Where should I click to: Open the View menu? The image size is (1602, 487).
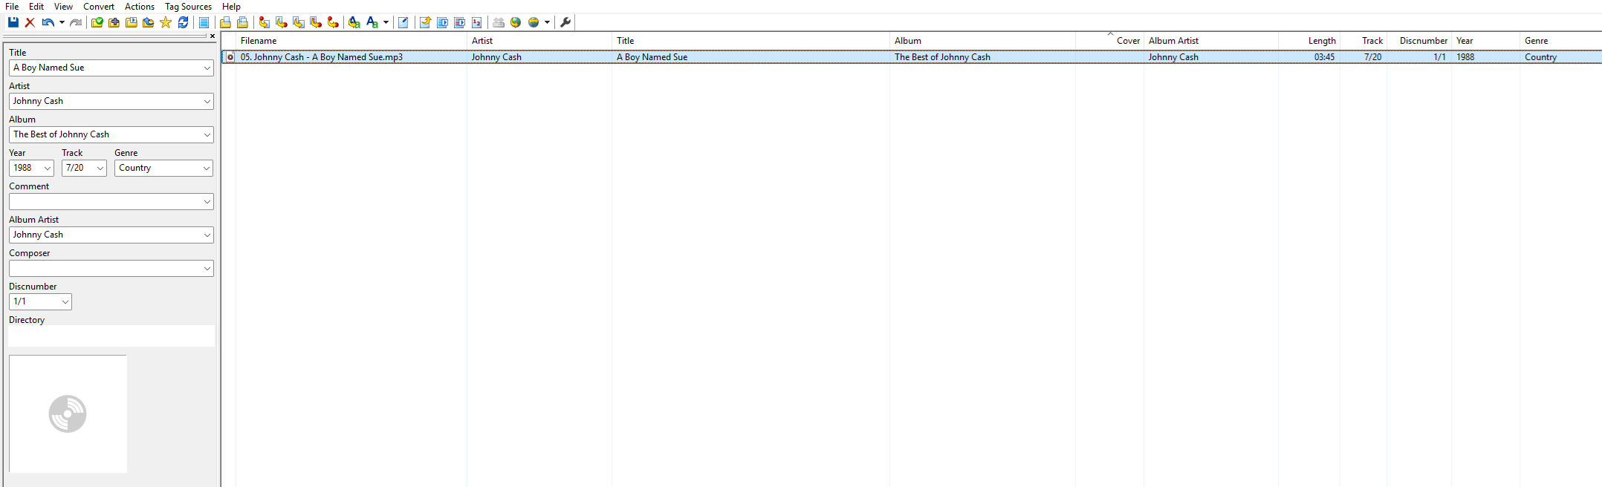(63, 7)
